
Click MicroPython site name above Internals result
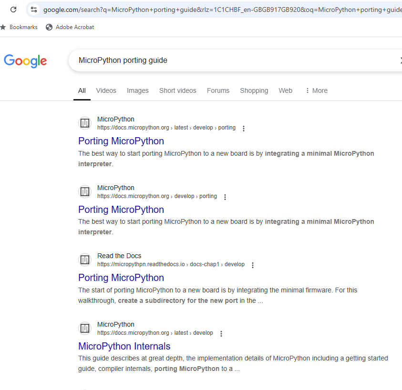click(115, 324)
